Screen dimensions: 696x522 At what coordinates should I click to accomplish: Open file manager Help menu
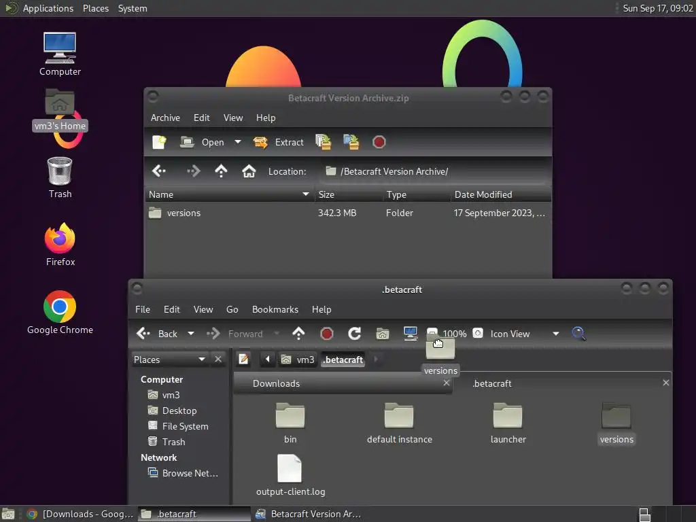321,309
